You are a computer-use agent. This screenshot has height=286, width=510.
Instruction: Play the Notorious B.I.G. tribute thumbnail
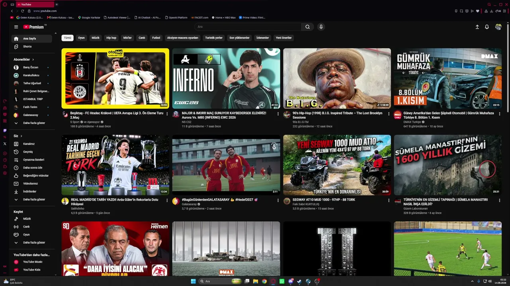[x=337, y=78]
